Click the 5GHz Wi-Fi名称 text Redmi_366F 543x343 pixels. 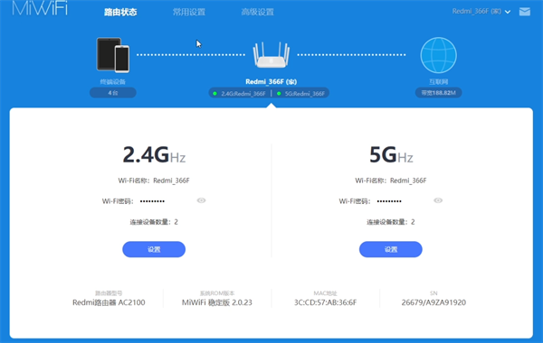[408, 181]
